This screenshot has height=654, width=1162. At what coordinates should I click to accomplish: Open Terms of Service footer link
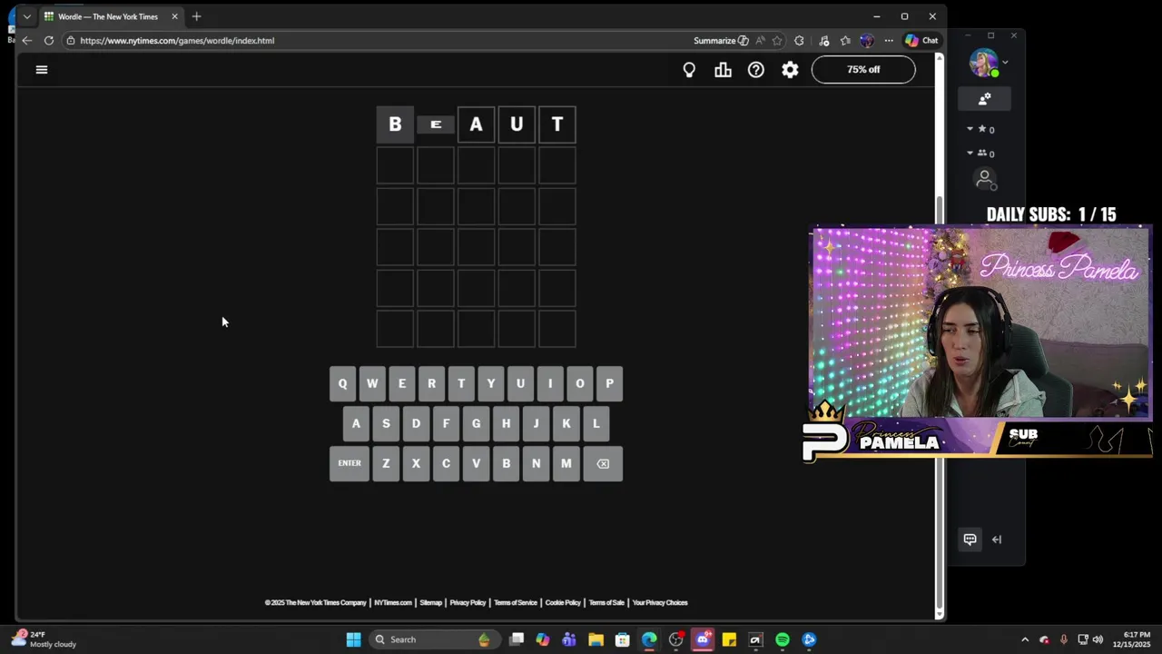516,603
